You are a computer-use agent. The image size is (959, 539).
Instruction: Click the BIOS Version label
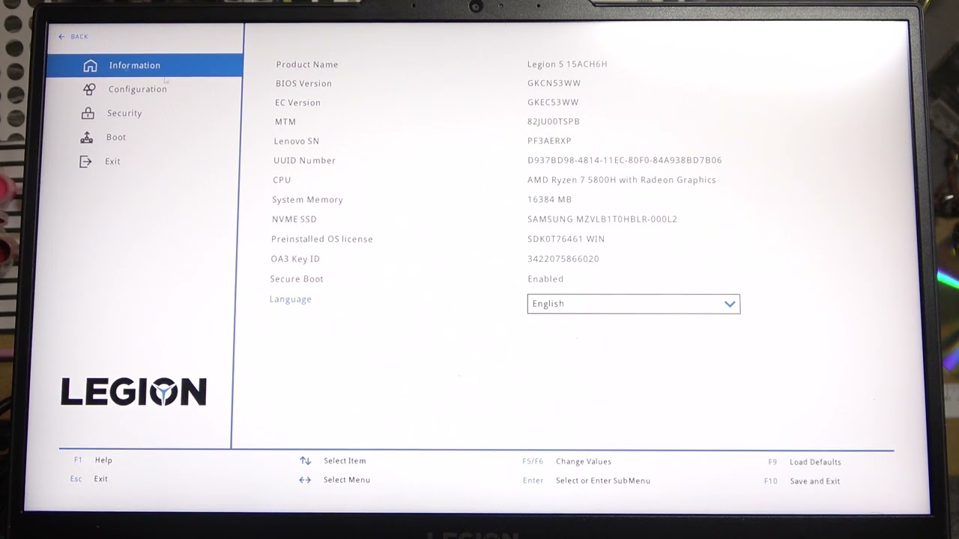303,83
